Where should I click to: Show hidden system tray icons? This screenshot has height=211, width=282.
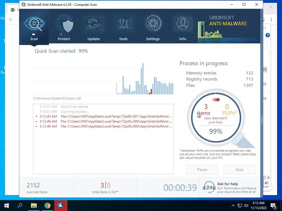(x=233, y=206)
